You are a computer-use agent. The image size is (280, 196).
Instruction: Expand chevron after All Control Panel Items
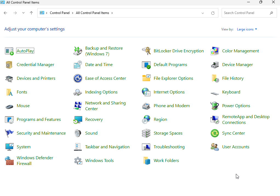pyautogui.click(x=112, y=13)
